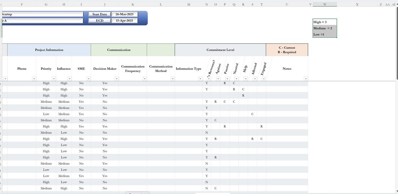Open the SME column filter dropdown
The width and height of the screenshot is (398, 194).
[89, 79]
